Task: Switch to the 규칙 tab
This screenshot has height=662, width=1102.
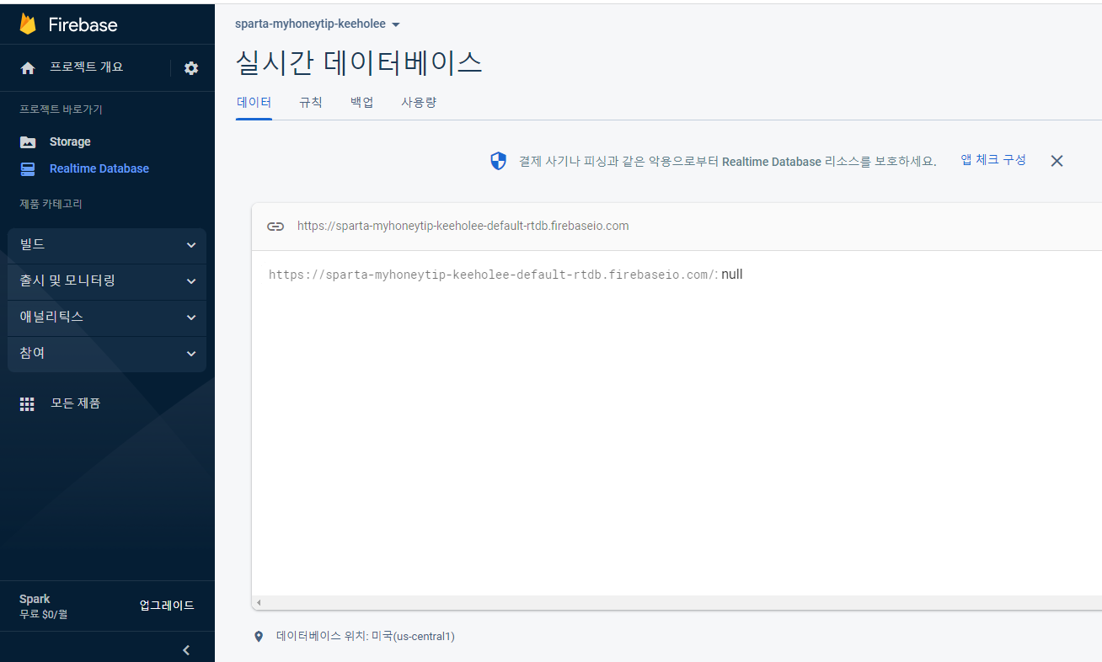Action: [x=310, y=103]
